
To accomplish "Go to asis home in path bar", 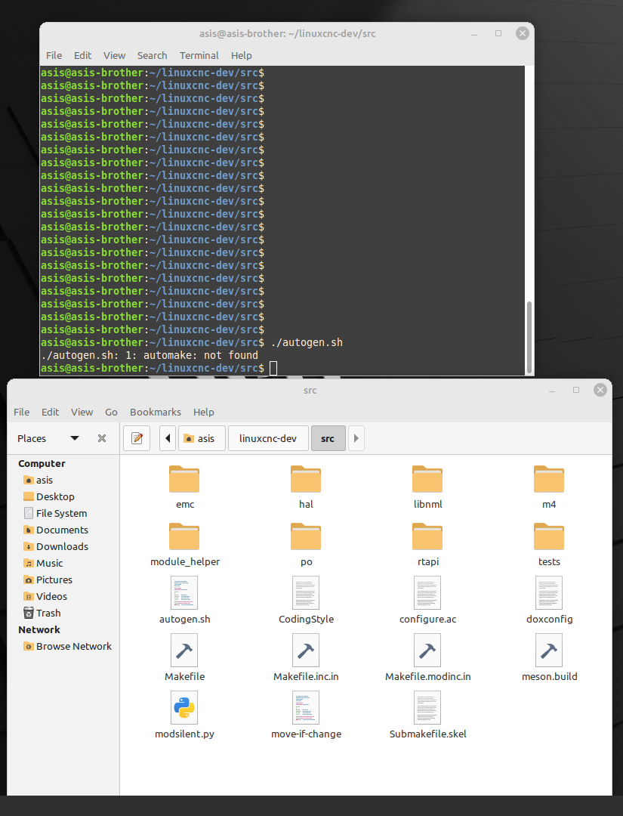I will tap(202, 438).
